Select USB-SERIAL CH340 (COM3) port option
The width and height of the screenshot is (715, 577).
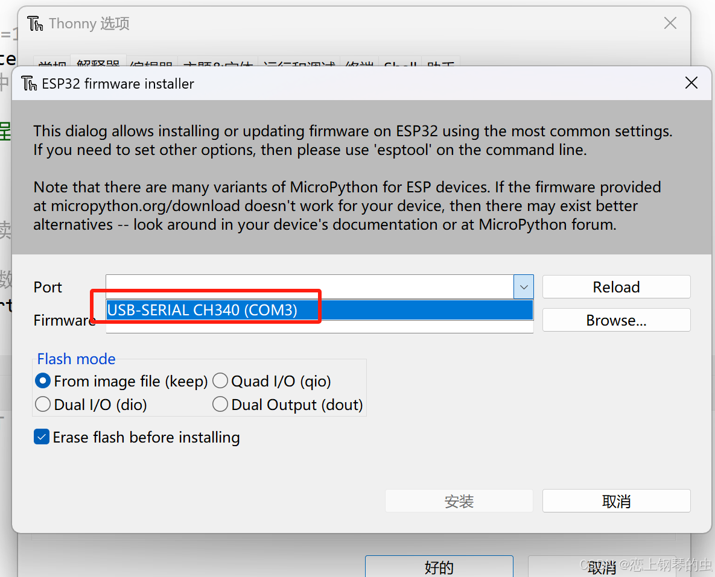coord(319,310)
